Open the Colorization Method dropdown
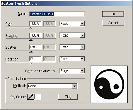133x110 pixels. (x=52, y=86)
